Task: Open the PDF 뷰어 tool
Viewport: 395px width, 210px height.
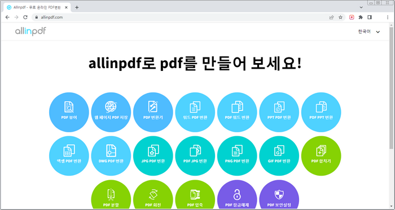Action: (69, 112)
